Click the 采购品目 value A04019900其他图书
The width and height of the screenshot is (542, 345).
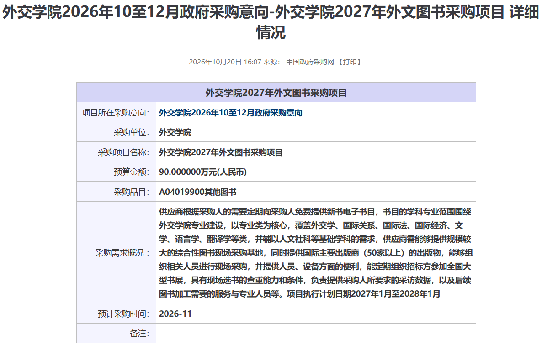198,192
